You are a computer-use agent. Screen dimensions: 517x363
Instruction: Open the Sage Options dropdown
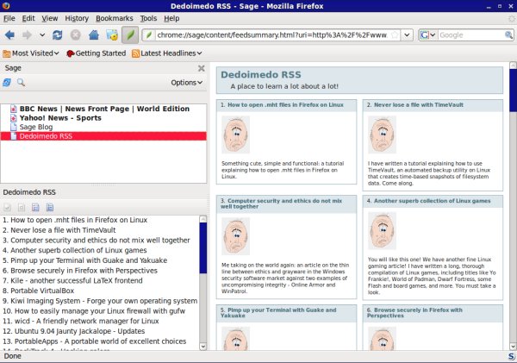tap(187, 83)
